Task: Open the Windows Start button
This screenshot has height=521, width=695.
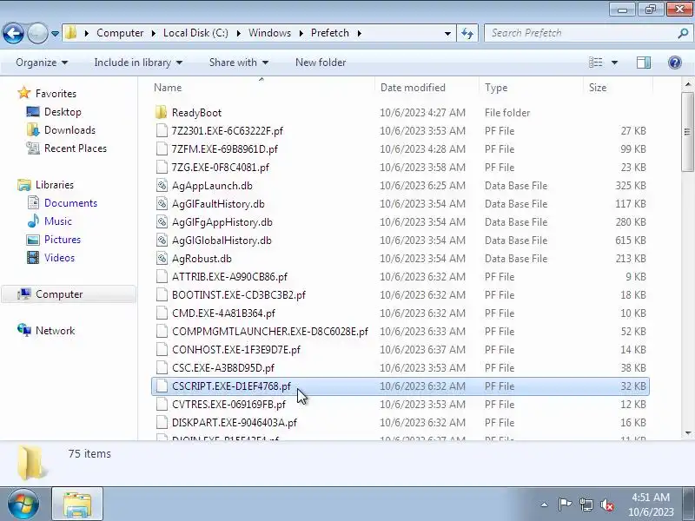Action: tap(23, 505)
